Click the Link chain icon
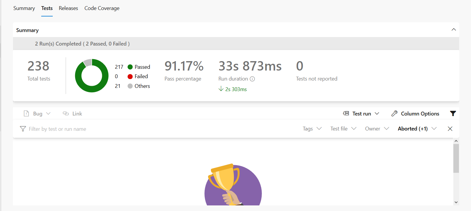The width and height of the screenshot is (471, 211). pos(66,113)
